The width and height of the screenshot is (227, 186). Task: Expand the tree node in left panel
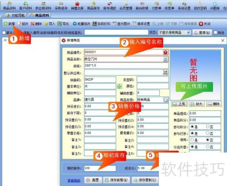click(x=5, y=40)
